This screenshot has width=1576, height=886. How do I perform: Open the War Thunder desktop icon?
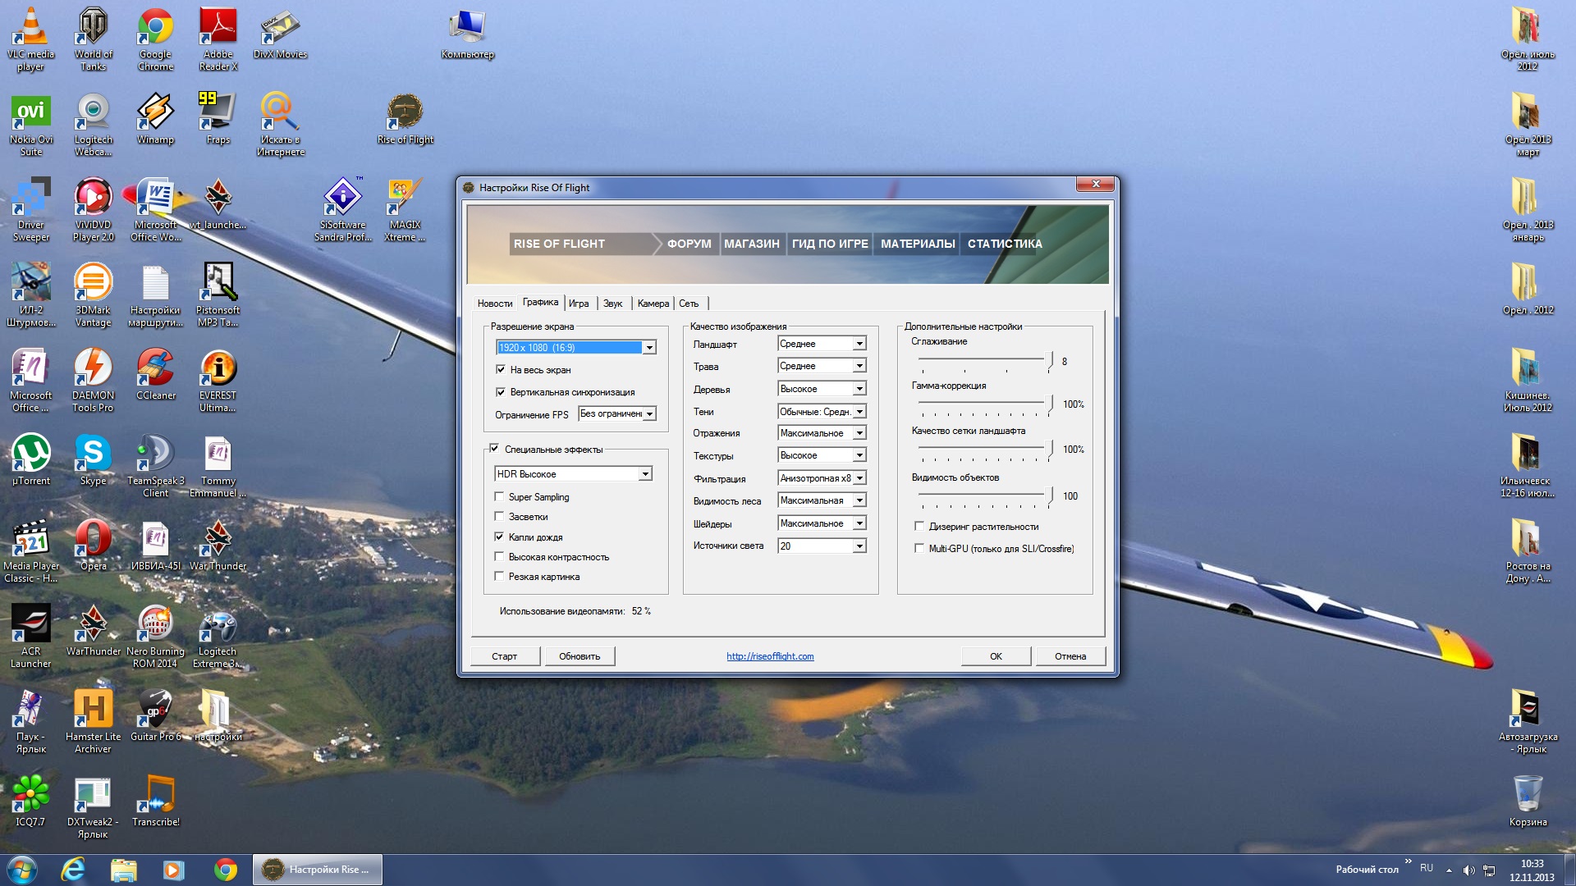(218, 540)
